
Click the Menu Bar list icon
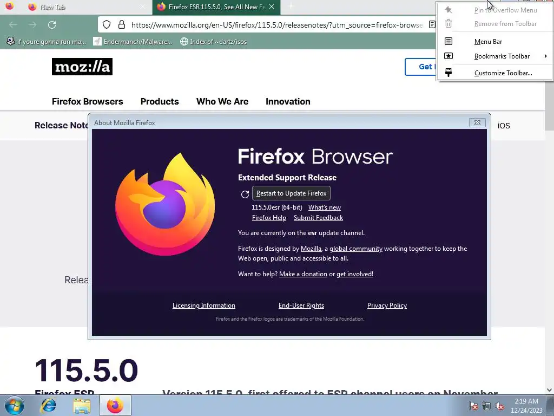click(x=449, y=41)
